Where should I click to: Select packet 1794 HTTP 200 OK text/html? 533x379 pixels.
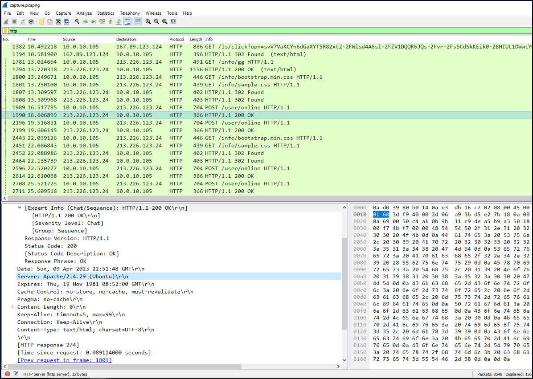click(x=266, y=69)
